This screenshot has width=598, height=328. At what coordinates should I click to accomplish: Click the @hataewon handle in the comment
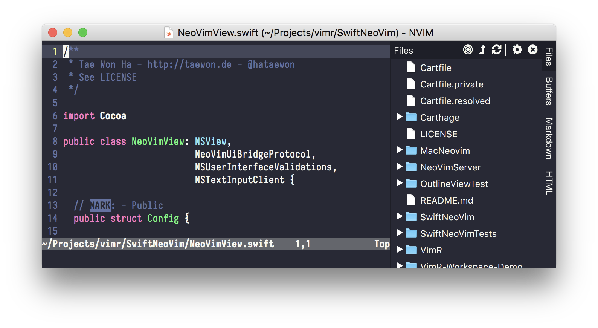pyautogui.click(x=271, y=64)
